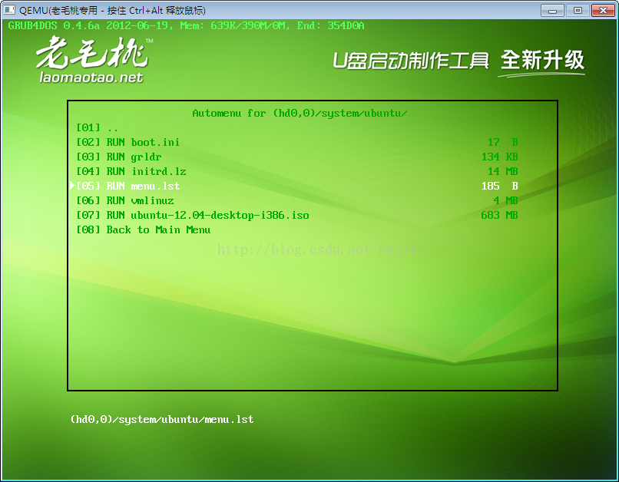The height and width of the screenshot is (482, 619).
Task: Click the 185 B size value
Action: (x=499, y=187)
